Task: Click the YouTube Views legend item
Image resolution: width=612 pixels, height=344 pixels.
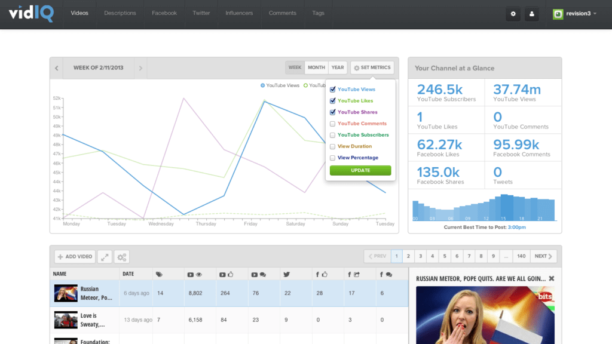Action: pos(280,85)
